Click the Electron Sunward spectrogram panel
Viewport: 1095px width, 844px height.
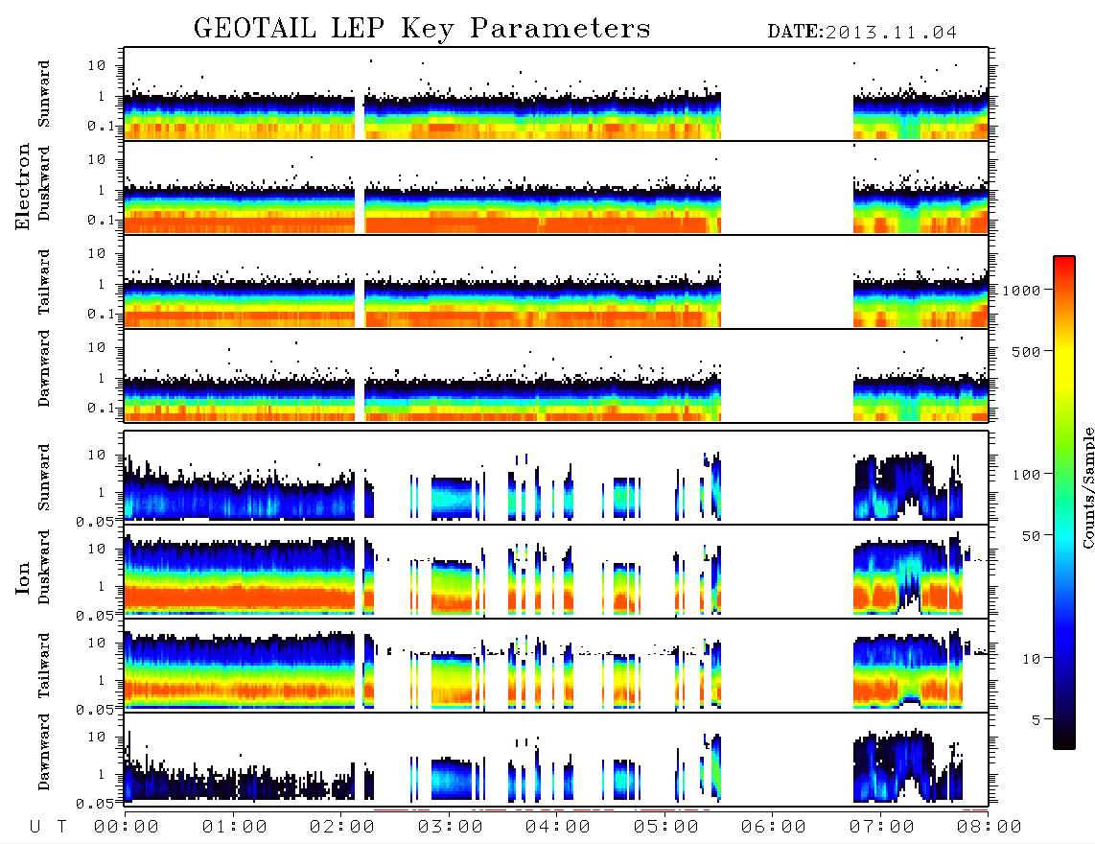click(x=556, y=94)
